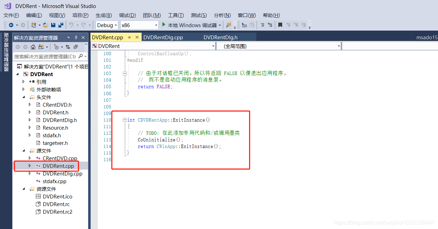Select Resource.h file
438x229 pixels.
tap(55, 128)
